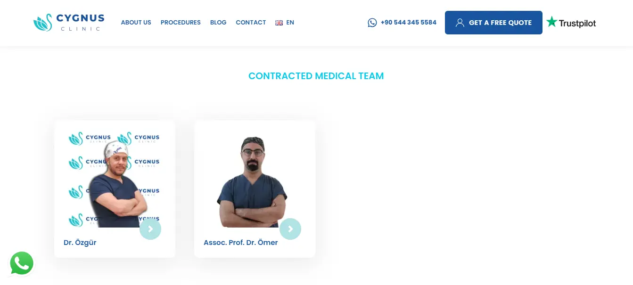This screenshot has width=633, height=285.
Task: Open the About Us menu
Action: pyautogui.click(x=136, y=23)
